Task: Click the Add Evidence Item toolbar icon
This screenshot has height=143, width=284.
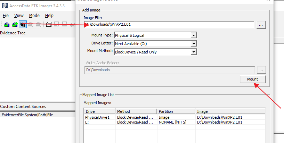Action: [7, 24]
